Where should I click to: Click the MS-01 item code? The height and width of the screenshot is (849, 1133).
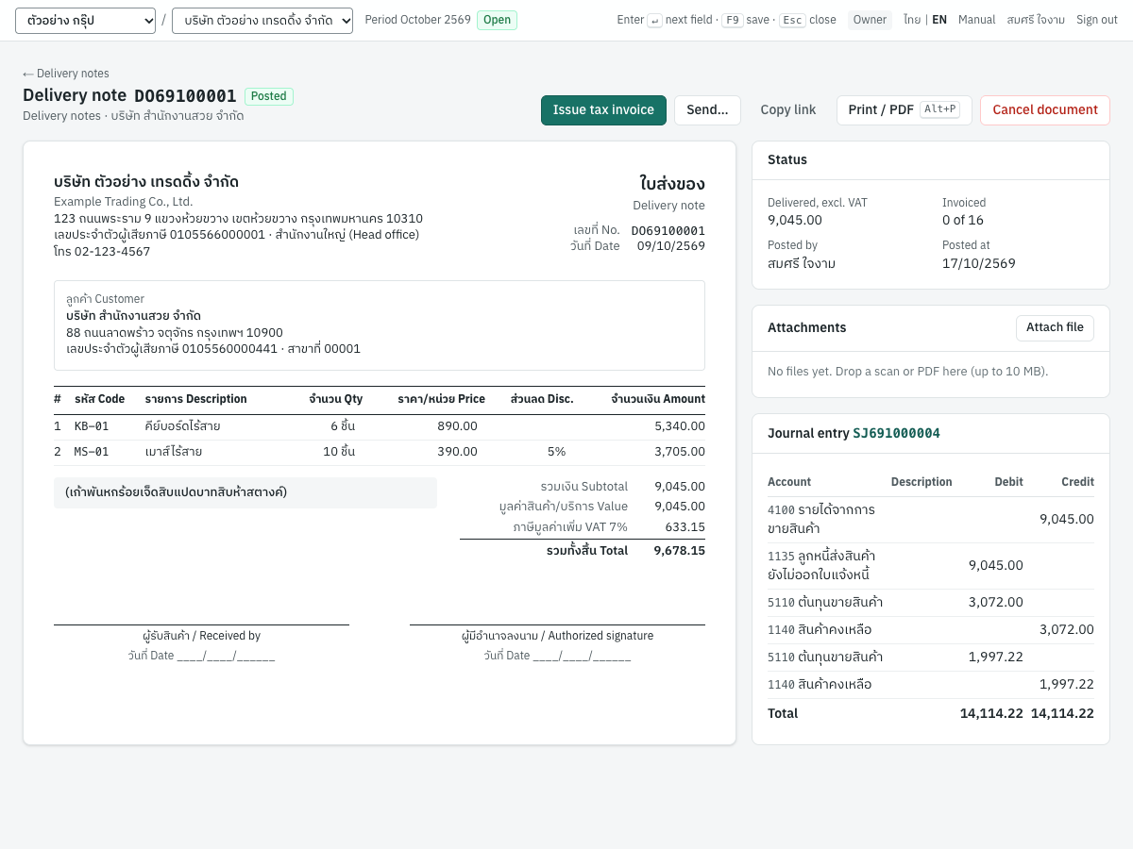(92, 452)
